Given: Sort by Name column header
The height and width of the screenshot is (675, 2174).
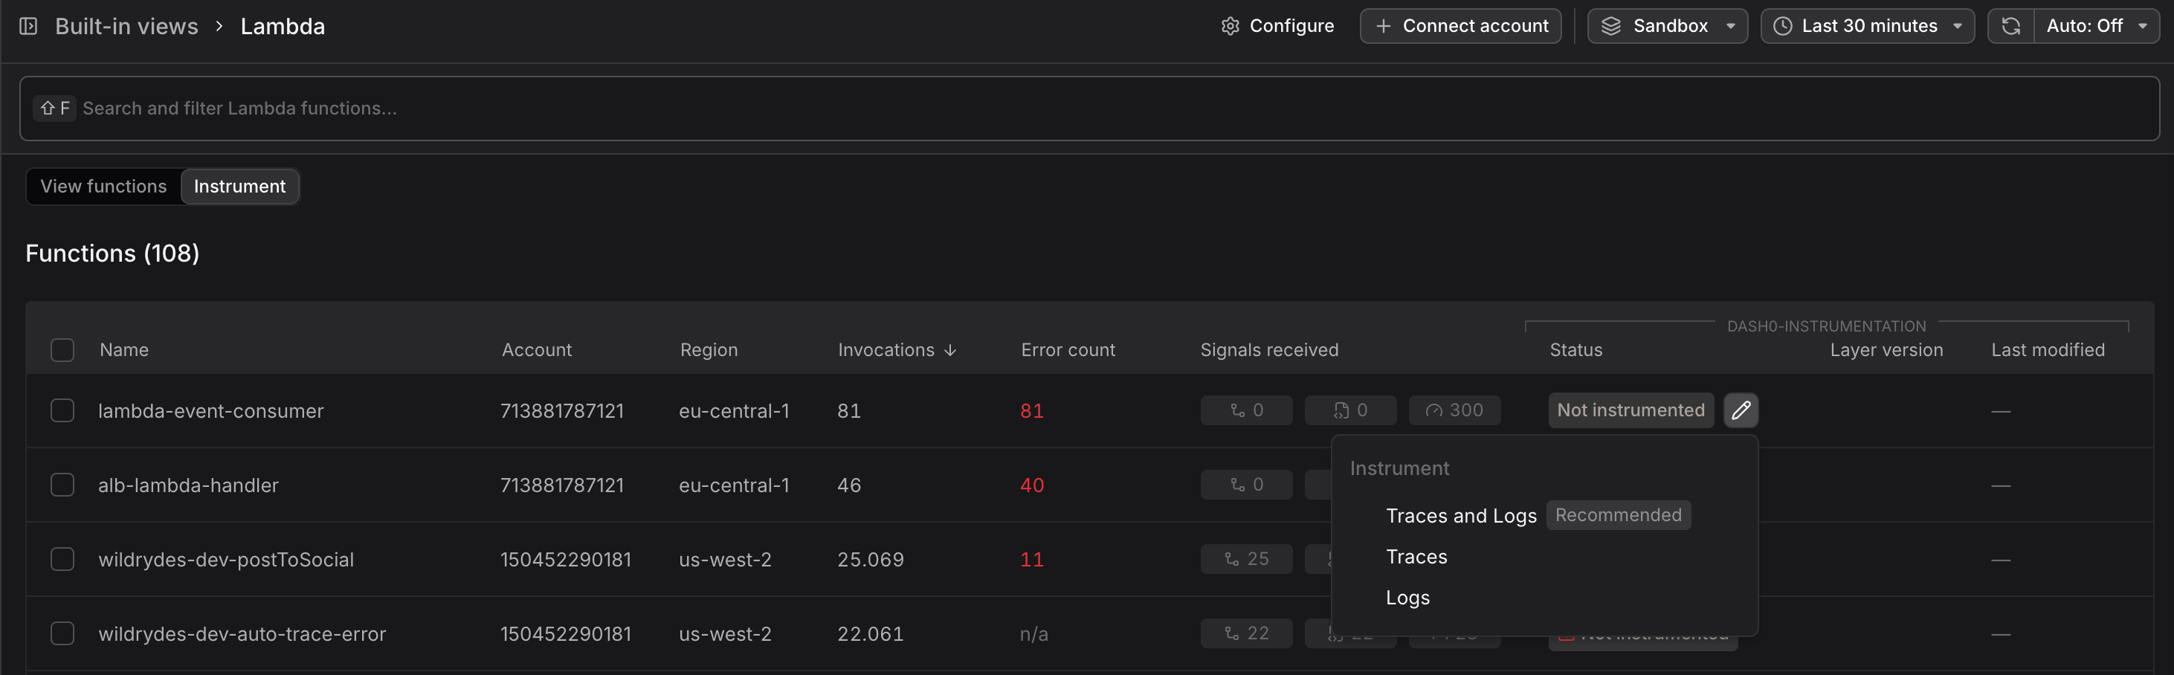Looking at the screenshot, I should click(124, 350).
